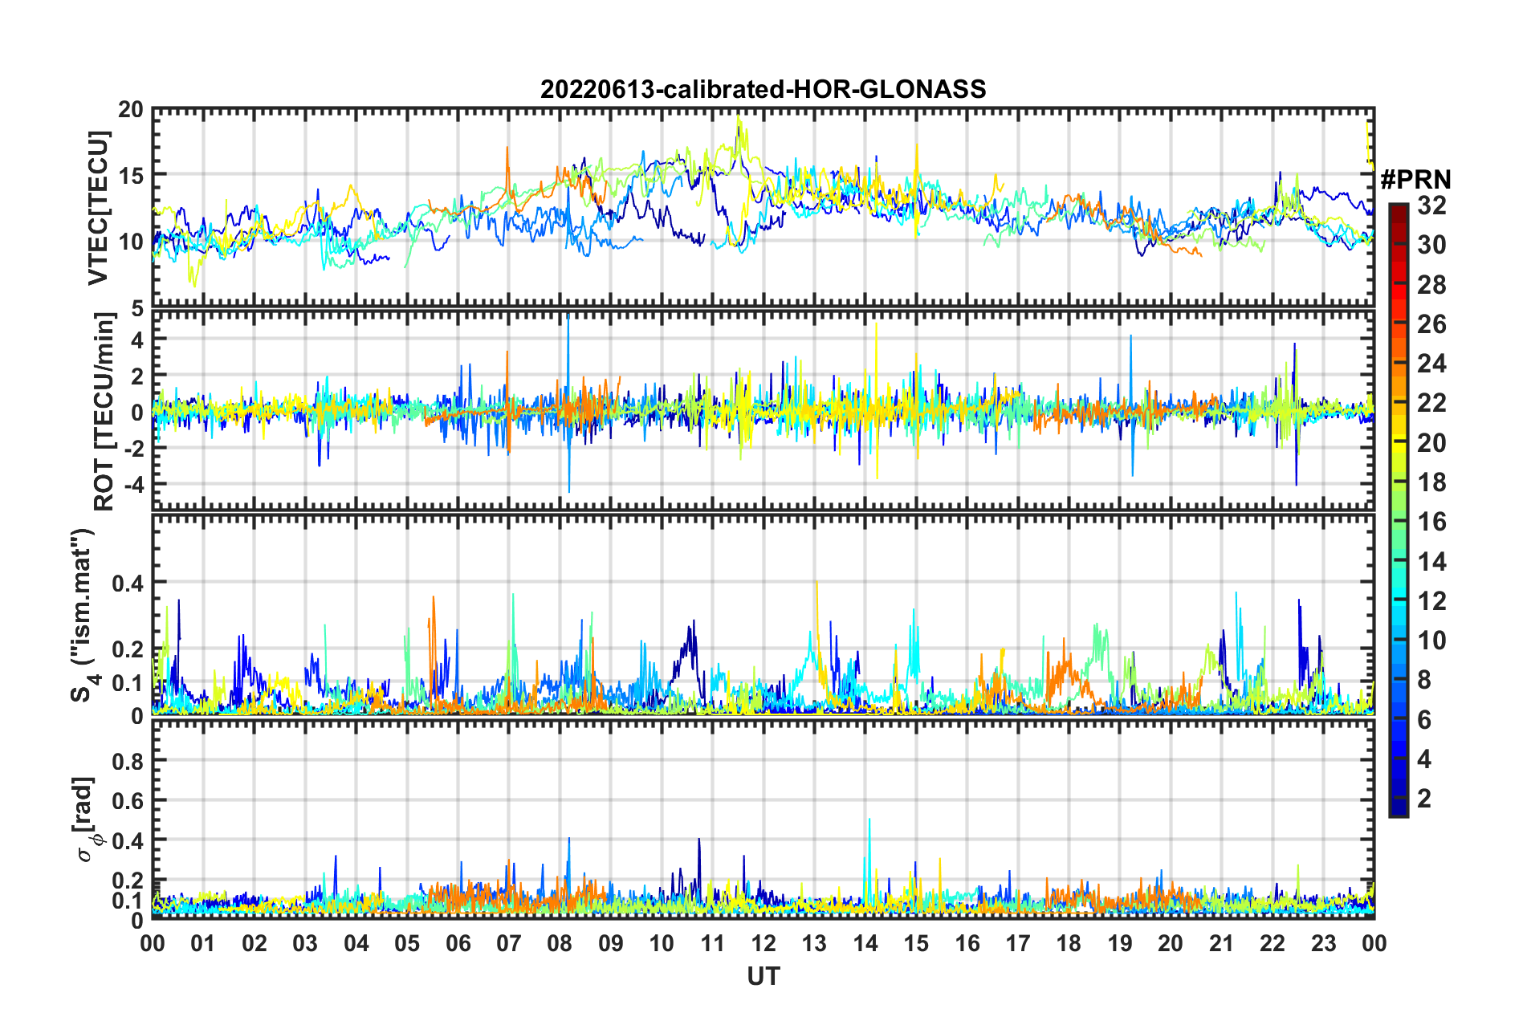Click the S4 ("ism.mat") axis label
Viewport: 1527px width, 1021px height.
point(83,615)
